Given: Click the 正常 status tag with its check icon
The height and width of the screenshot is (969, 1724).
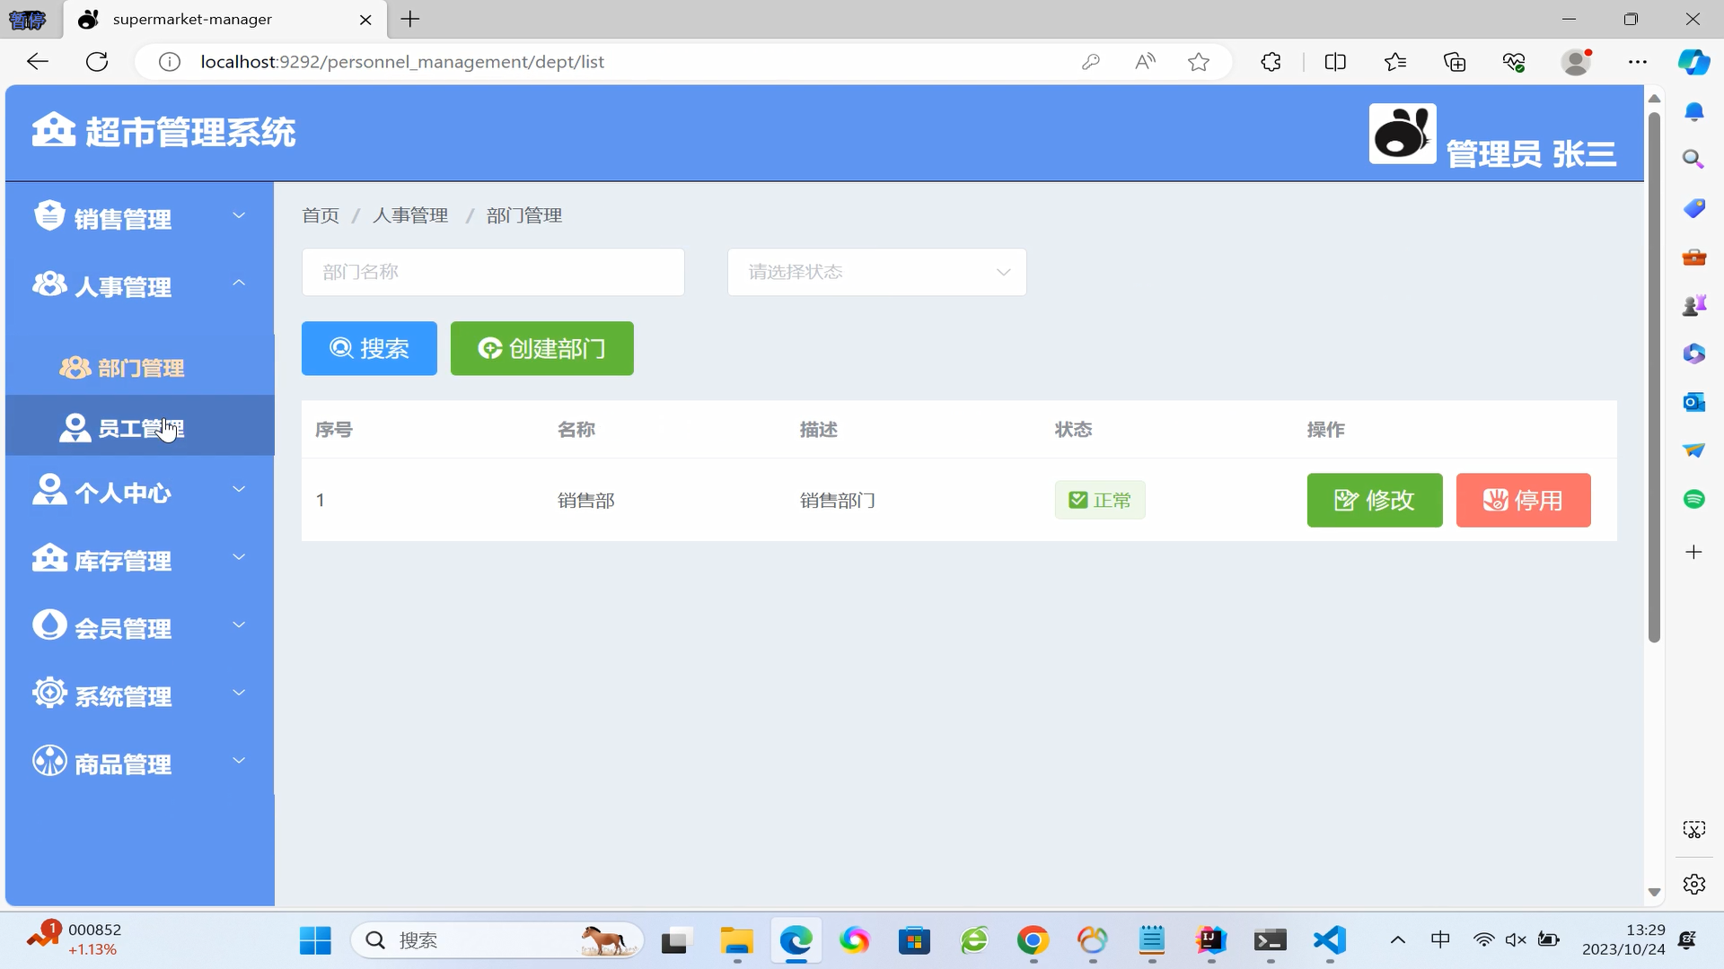Looking at the screenshot, I should [1100, 501].
